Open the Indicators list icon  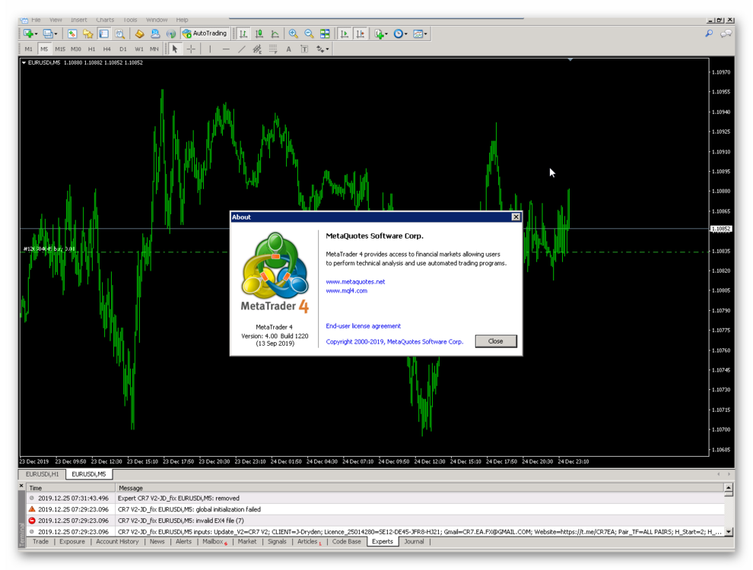[x=379, y=33]
